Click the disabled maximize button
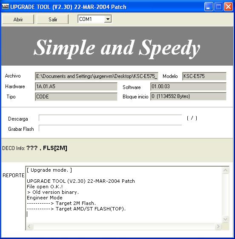 coord(218,7)
